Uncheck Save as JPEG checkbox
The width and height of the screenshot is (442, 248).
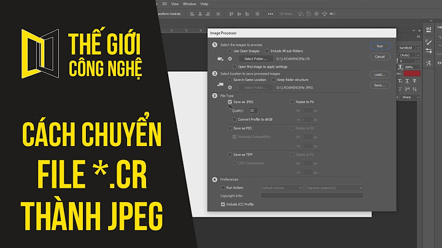230,102
